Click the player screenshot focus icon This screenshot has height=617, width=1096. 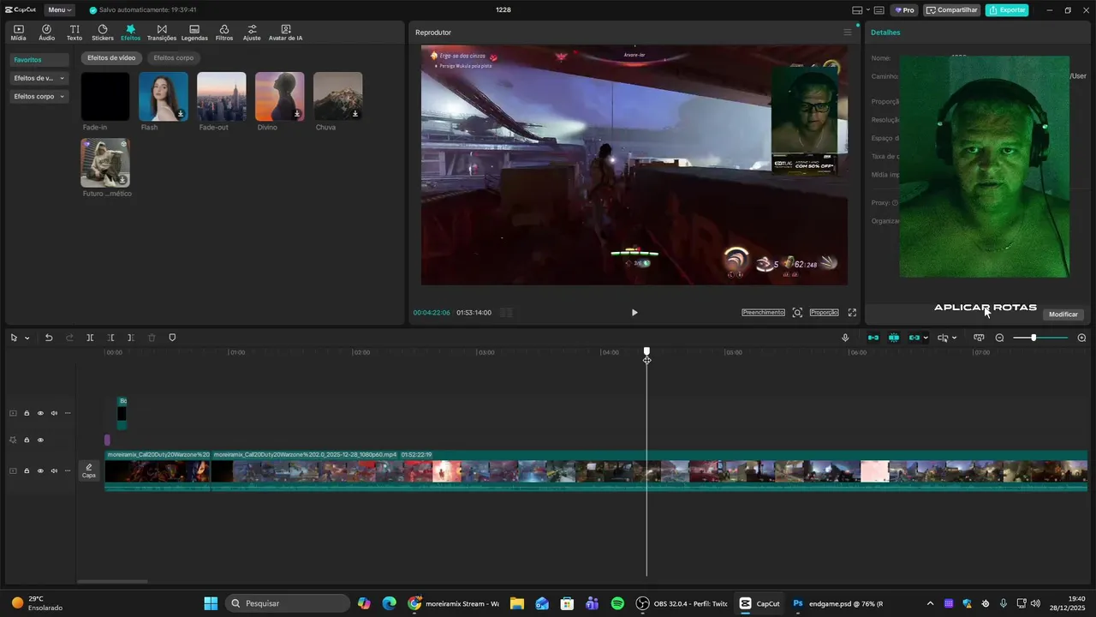[797, 313]
